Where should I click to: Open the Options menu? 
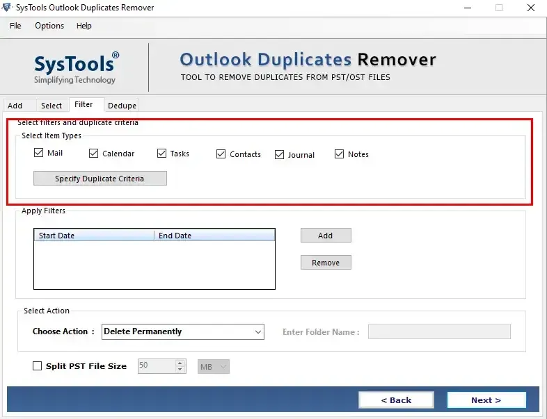pos(49,26)
